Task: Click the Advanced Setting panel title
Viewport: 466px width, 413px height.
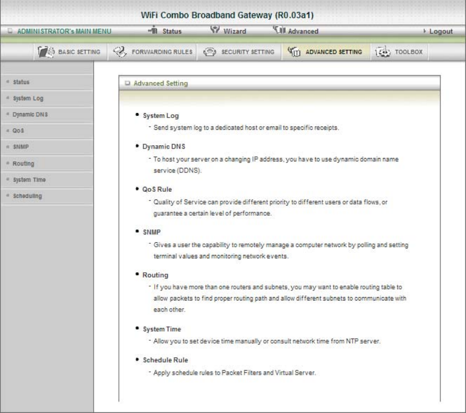Action: (160, 83)
